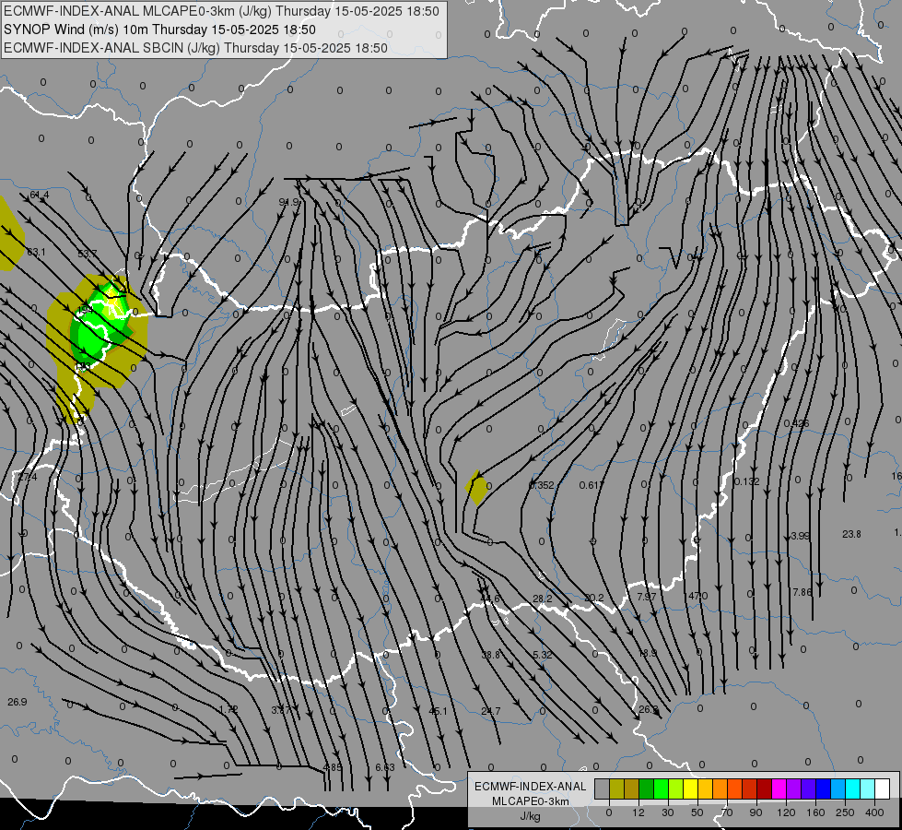902x830 pixels.
Task: Click the ECMWF MLCAPE0-3km title line
Action: coord(221,11)
